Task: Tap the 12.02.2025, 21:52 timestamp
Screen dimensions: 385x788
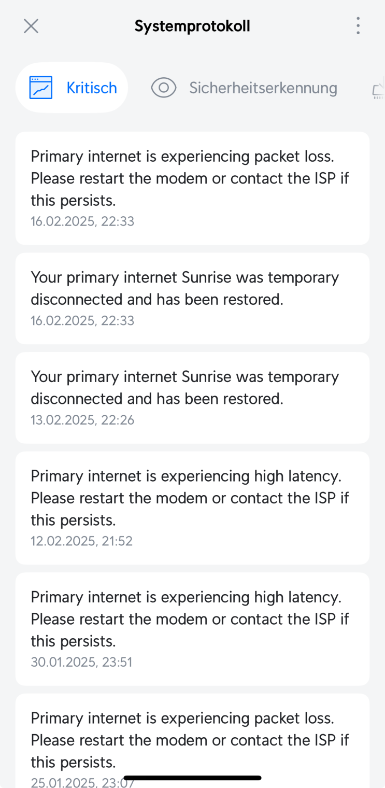Action: (82, 541)
